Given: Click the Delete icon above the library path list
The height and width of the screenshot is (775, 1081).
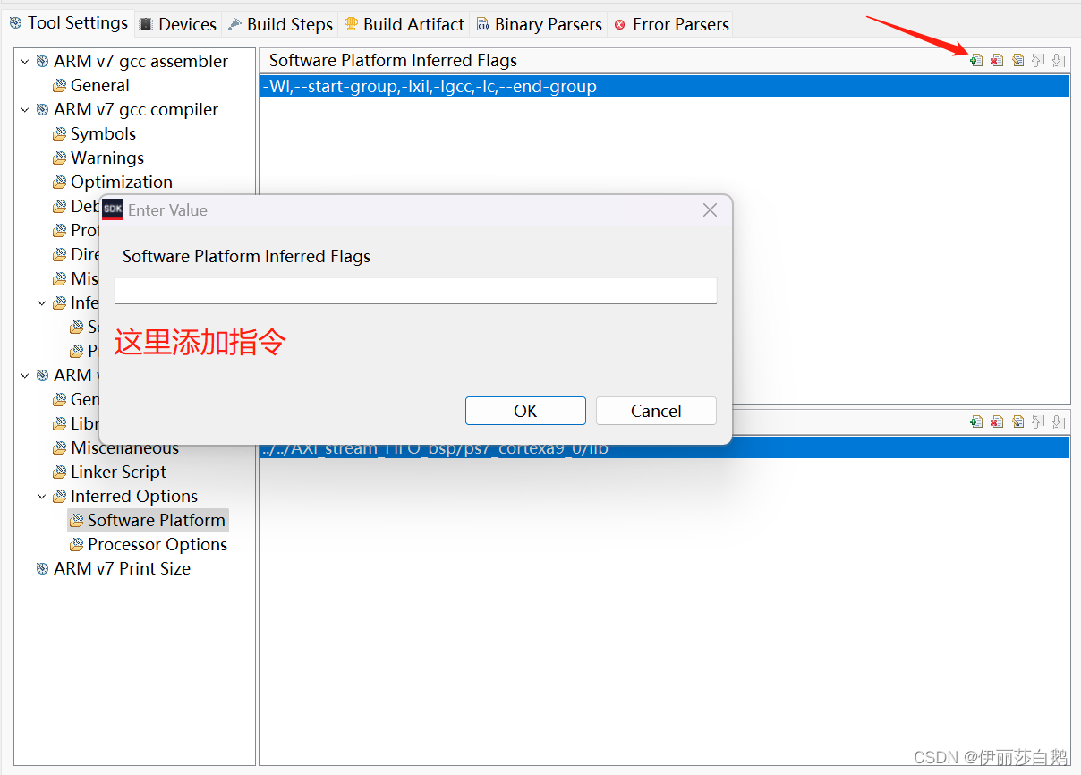Looking at the screenshot, I should [x=997, y=421].
